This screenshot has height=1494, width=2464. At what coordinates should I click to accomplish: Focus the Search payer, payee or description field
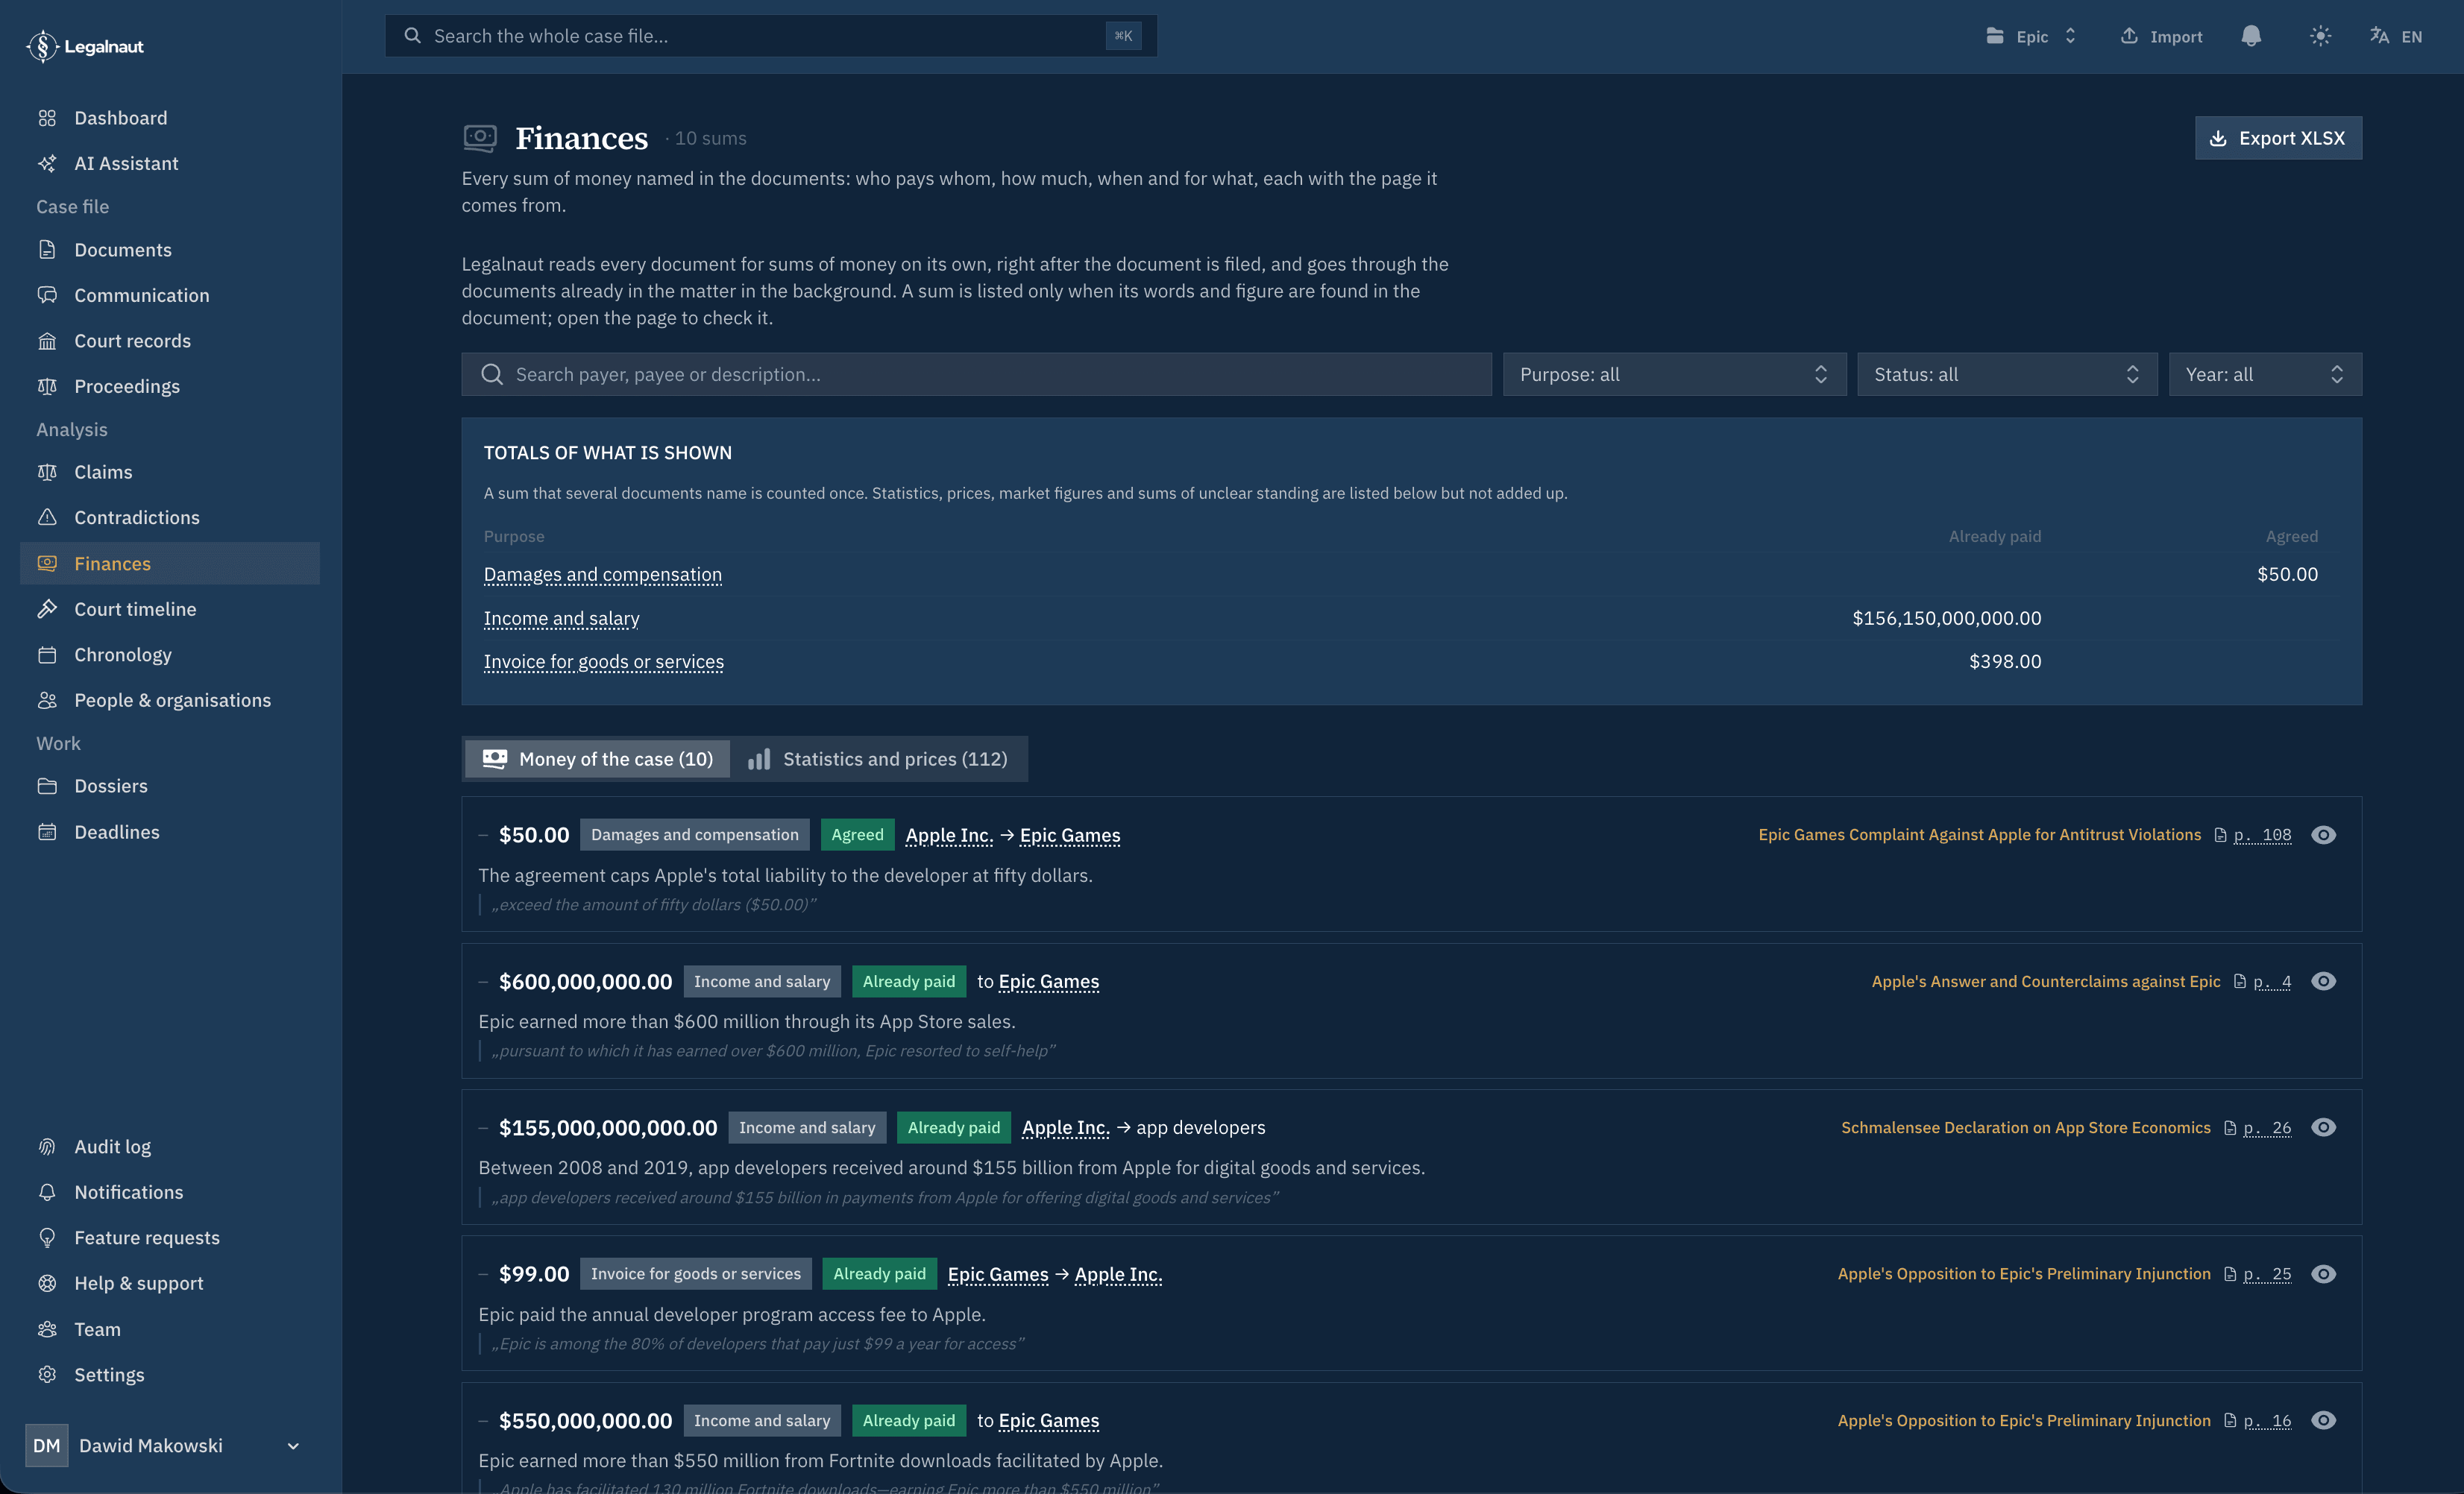(976, 373)
